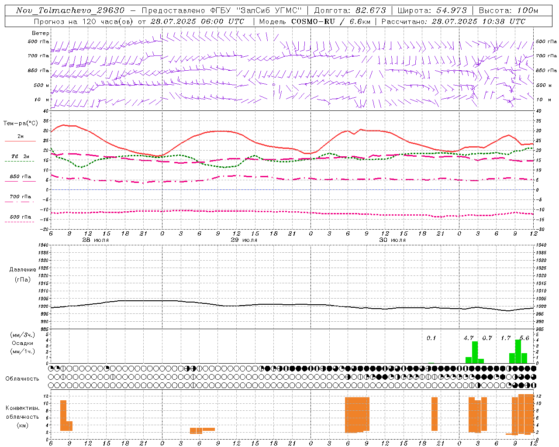Screen dimensions: 559x447
Task: Click the '(гПа)' unit under Давление
Action: point(22,279)
